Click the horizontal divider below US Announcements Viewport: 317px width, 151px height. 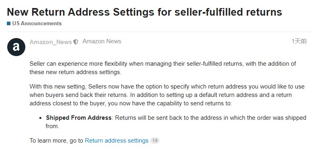click(x=159, y=32)
